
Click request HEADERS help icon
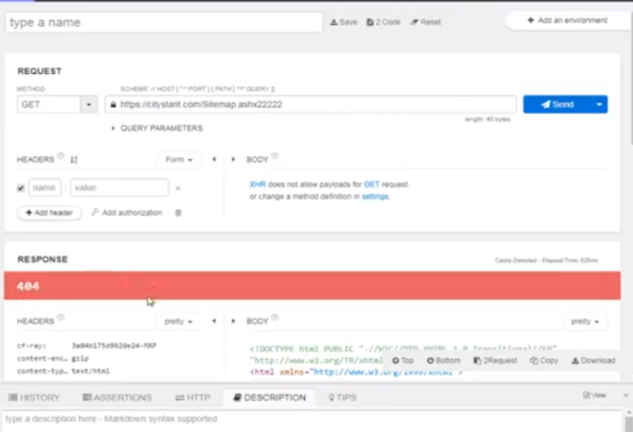click(60, 155)
